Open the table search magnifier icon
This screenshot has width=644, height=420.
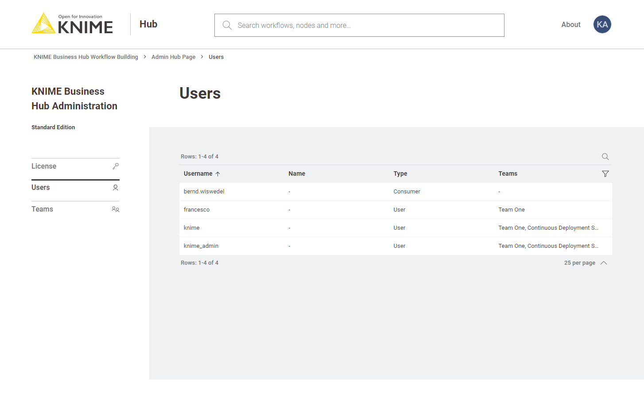point(605,157)
